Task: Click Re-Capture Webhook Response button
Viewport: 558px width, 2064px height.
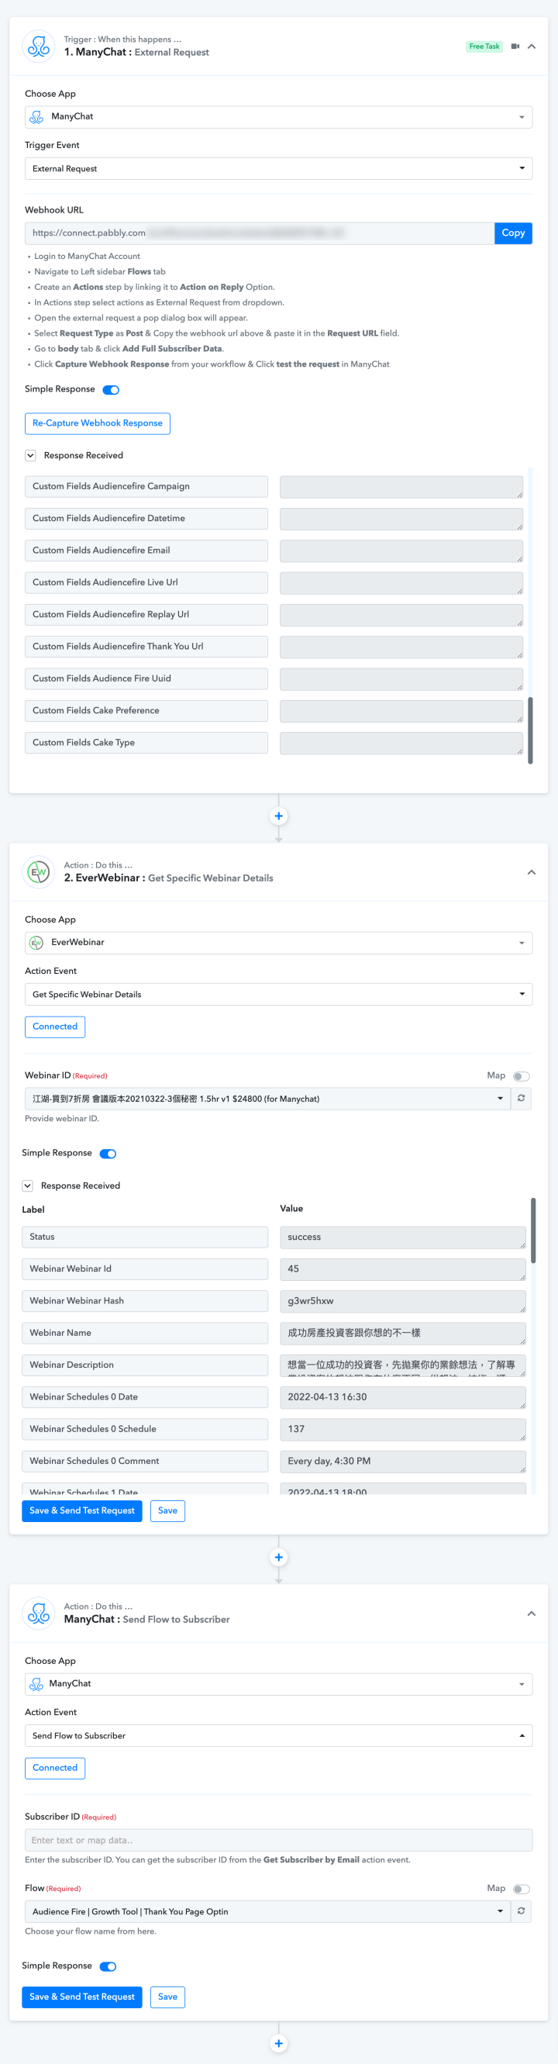Action: point(98,423)
